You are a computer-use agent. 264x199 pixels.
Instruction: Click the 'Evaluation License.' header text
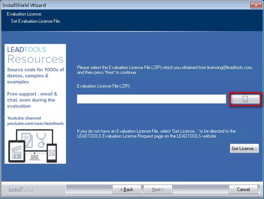pos(24,14)
